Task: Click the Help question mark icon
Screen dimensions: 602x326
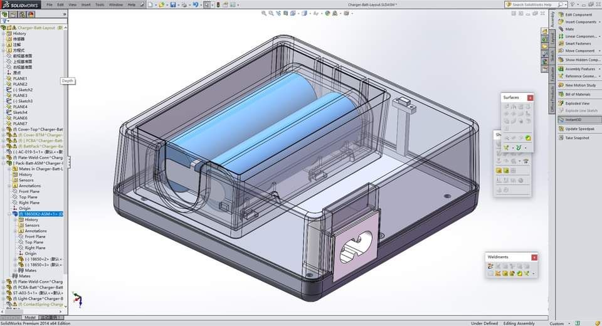Action: [x=573, y=4]
